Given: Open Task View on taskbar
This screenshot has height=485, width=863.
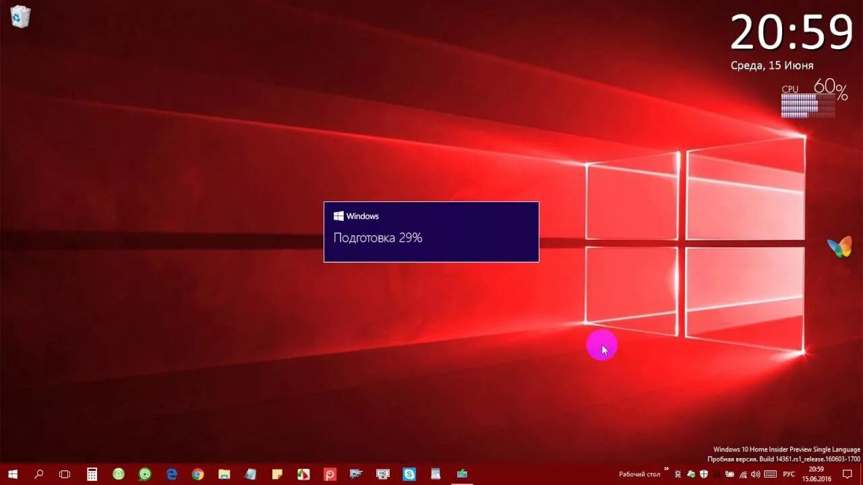Looking at the screenshot, I should tap(65, 474).
